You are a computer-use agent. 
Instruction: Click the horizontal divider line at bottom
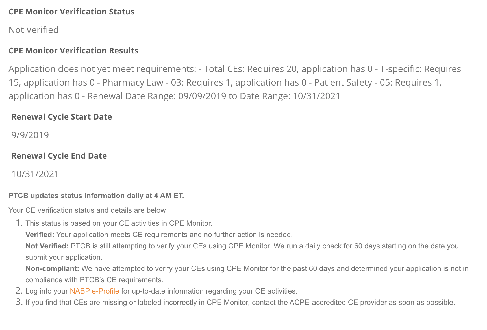[x=241, y=311]
